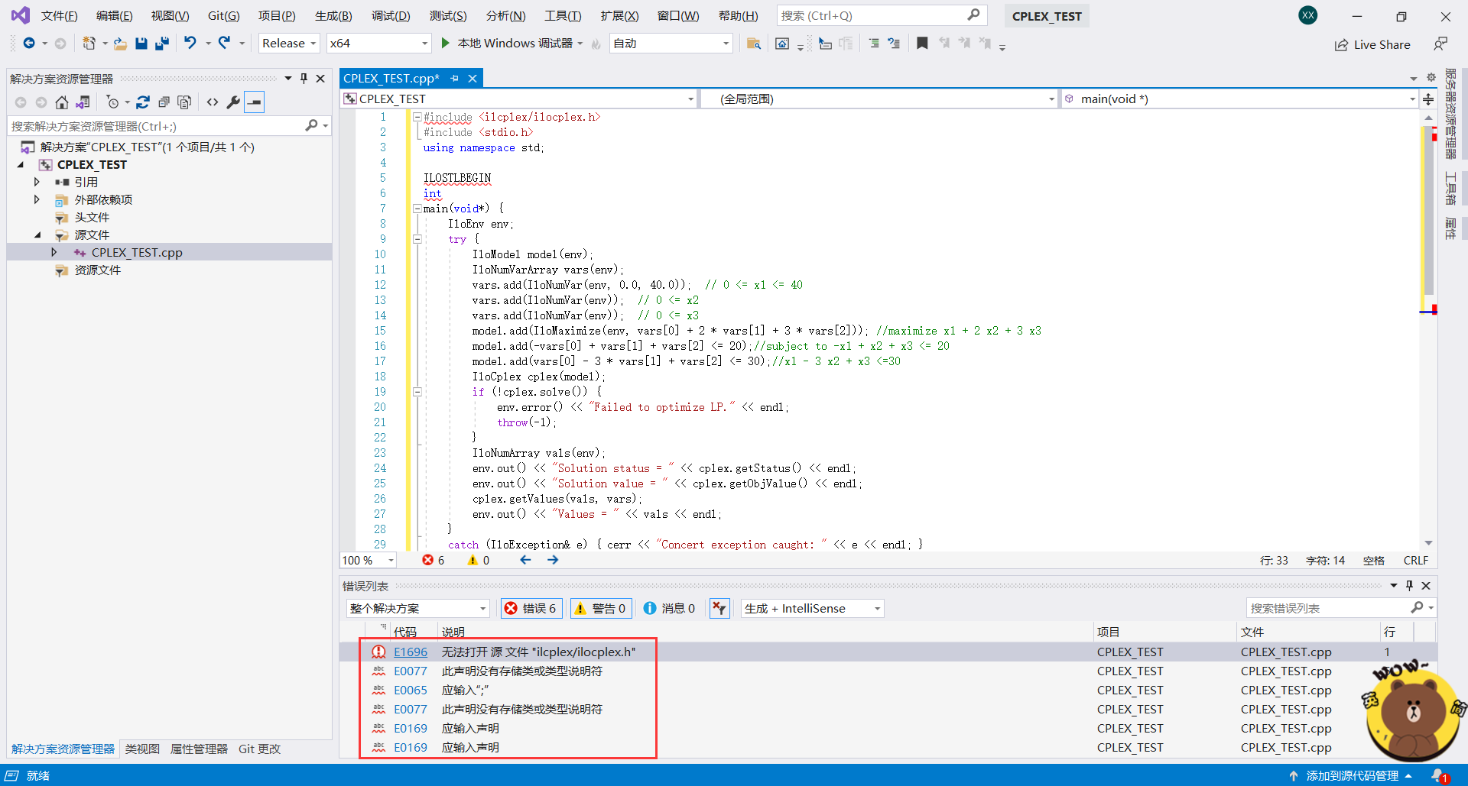
Task: Click the Collapse All icon in Solution Explorer
Action: point(164,102)
